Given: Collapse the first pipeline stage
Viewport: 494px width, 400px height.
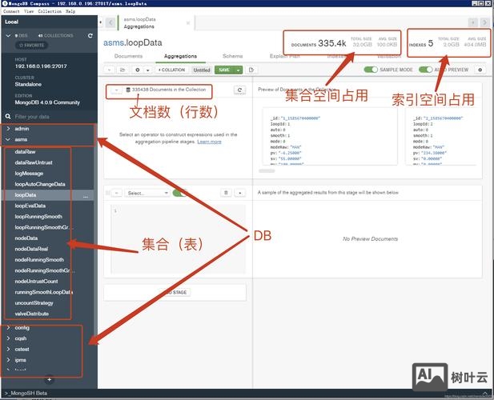Looking at the screenshot, I should tap(117, 193).
